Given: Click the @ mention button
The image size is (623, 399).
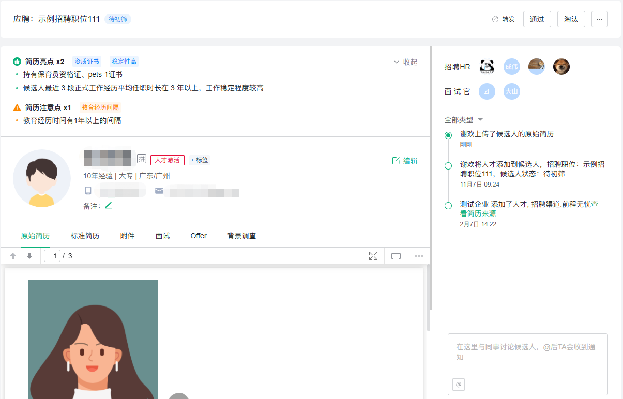Looking at the screenshot, I should (458, 385).
